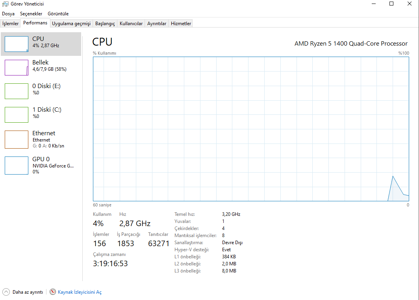Click % Kullanımı graph label
The width and height of the screenshot is (419, 300).
[x=104, y=53]
